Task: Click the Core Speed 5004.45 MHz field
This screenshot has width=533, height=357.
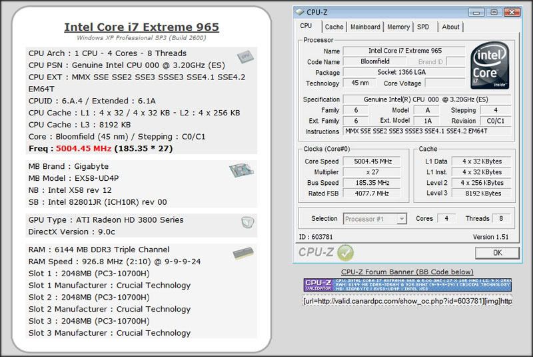Action: click(x=372, y=161)
